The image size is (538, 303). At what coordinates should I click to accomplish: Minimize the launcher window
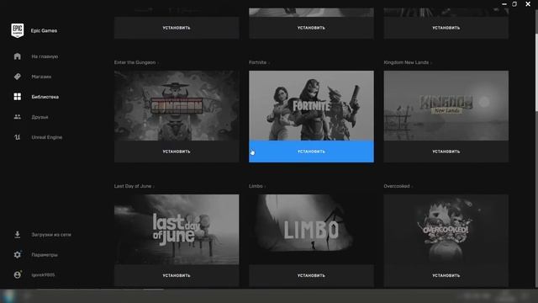pyautogui.click(x=504, y=4)
